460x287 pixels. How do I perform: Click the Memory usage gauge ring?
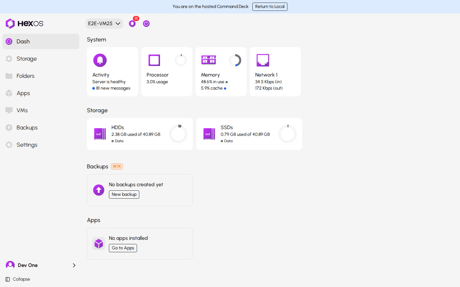click(x=235, y=60)
